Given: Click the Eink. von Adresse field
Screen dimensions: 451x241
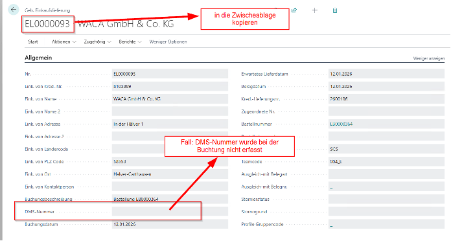Looking at the screenshot, I should click(170, 124).
